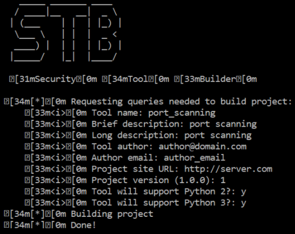
Task: Click the tool name value port_scanning
Action: pyautogui.click(x=182, y=113)
